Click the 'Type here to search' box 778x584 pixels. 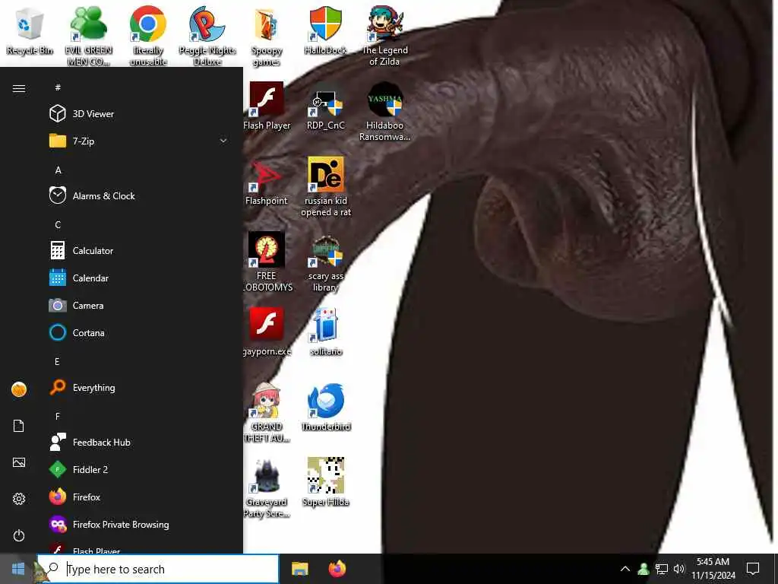(158, 569)
